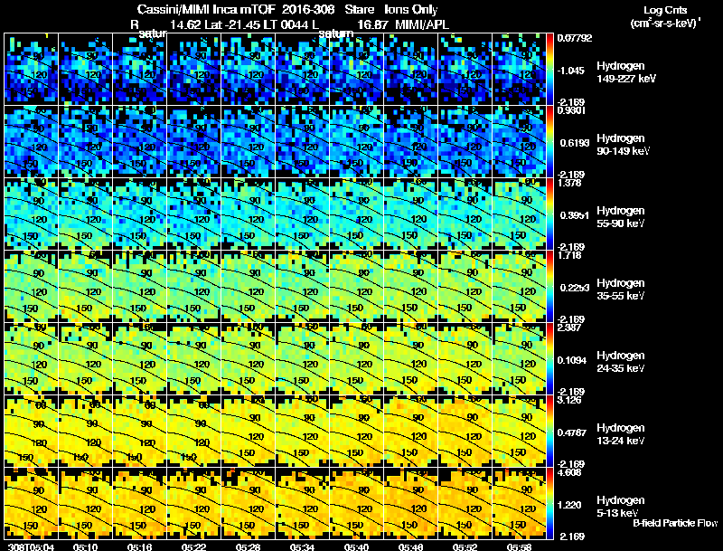Select the 'Hydrogen 24-35 keV' row label

(621, 362)
